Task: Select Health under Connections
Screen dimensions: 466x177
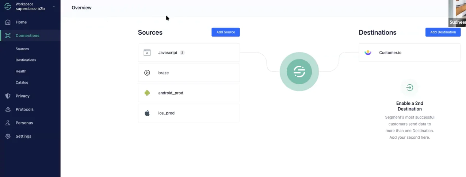Action: click(21, 72)
